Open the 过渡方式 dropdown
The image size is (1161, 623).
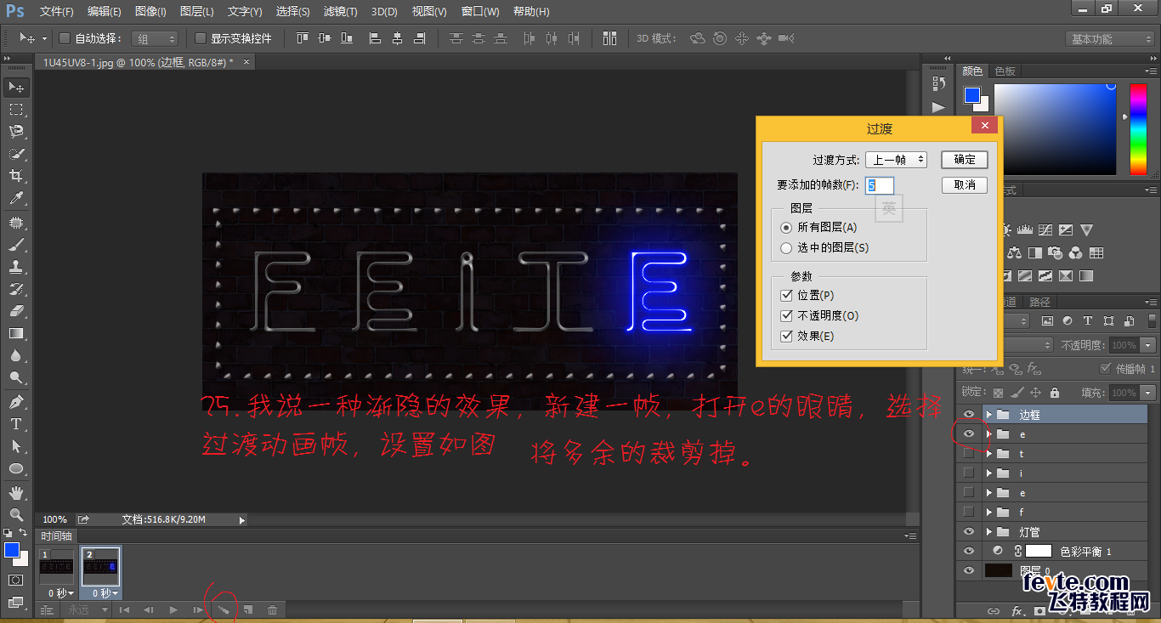coord(897,159)
